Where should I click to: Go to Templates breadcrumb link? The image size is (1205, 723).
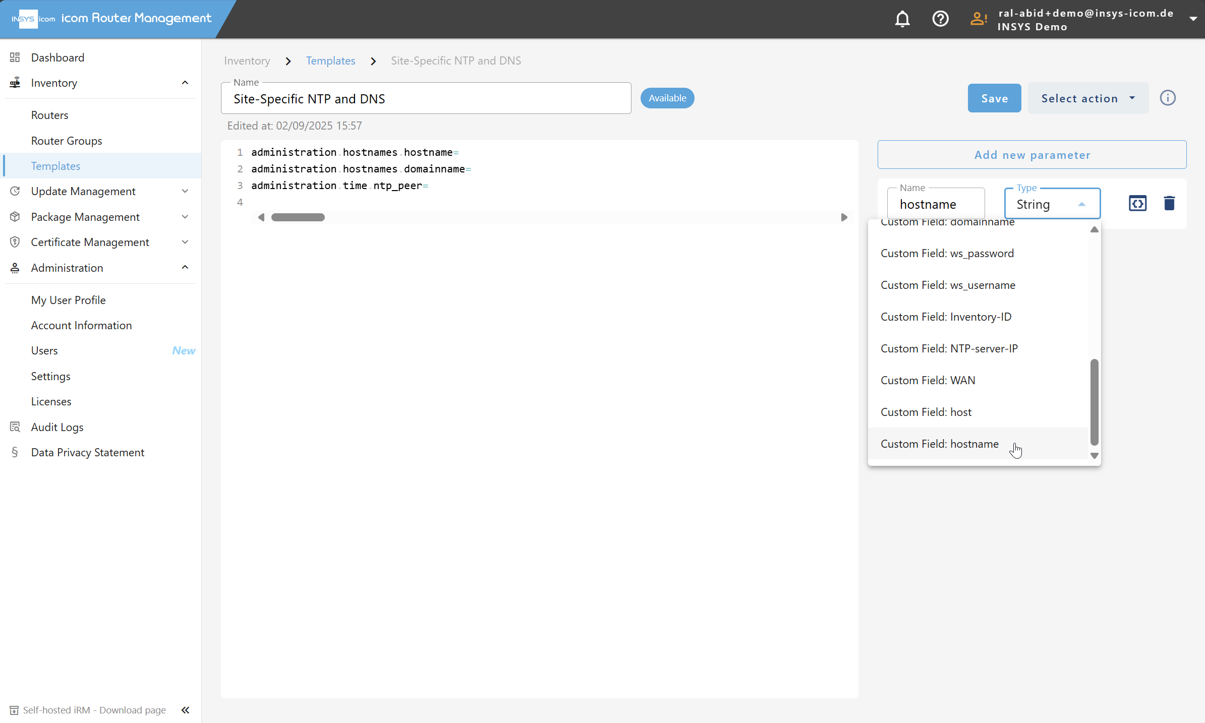point(330,61)
